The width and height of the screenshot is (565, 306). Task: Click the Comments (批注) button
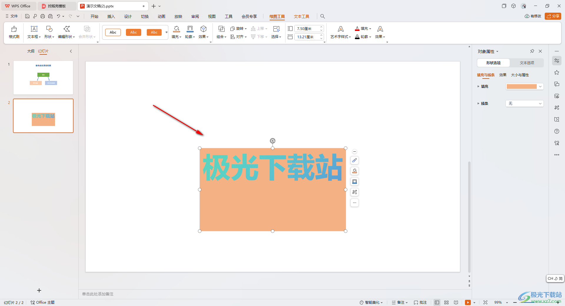(420, 302)
